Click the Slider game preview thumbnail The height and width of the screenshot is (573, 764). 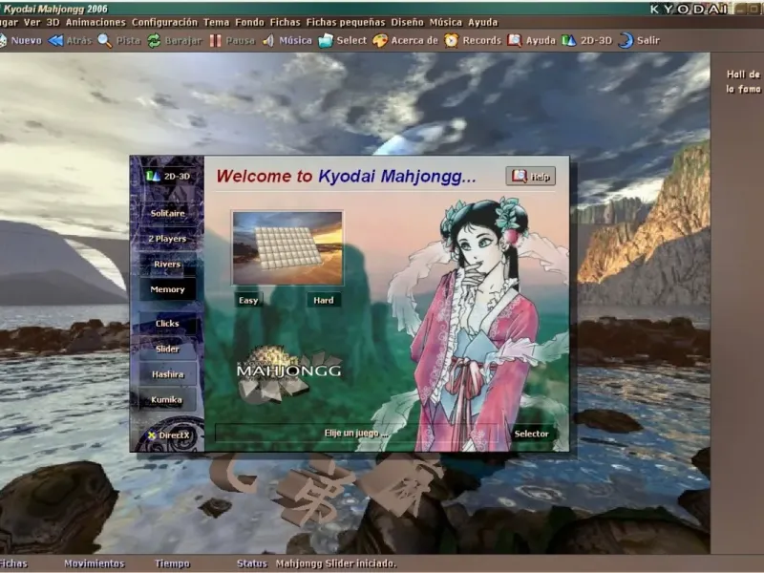pos(287,248)
